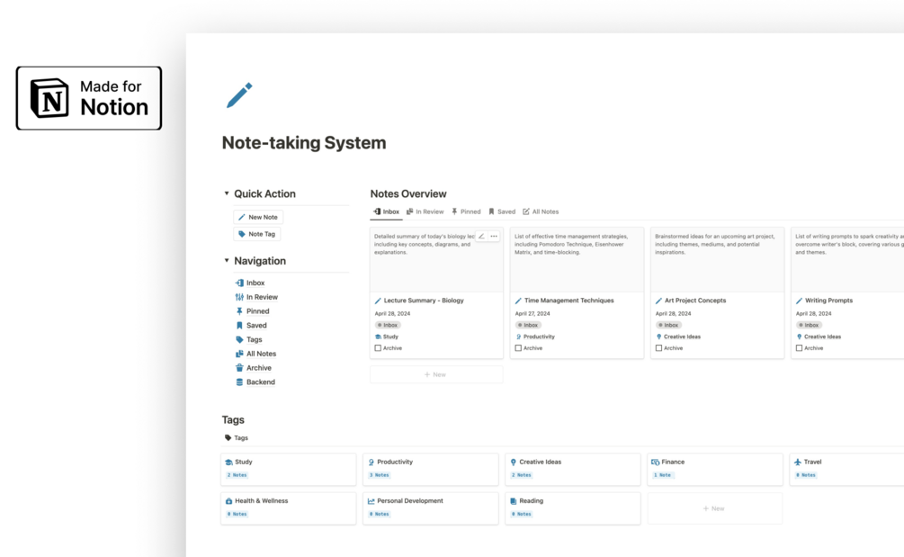Add new note with + New under gallery

436,375
